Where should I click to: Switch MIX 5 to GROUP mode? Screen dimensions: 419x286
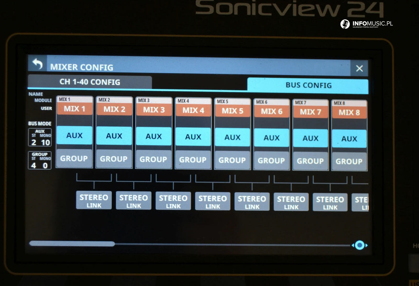tap(232, 160)
